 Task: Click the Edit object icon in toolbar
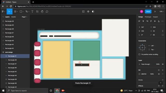[83, 11]
